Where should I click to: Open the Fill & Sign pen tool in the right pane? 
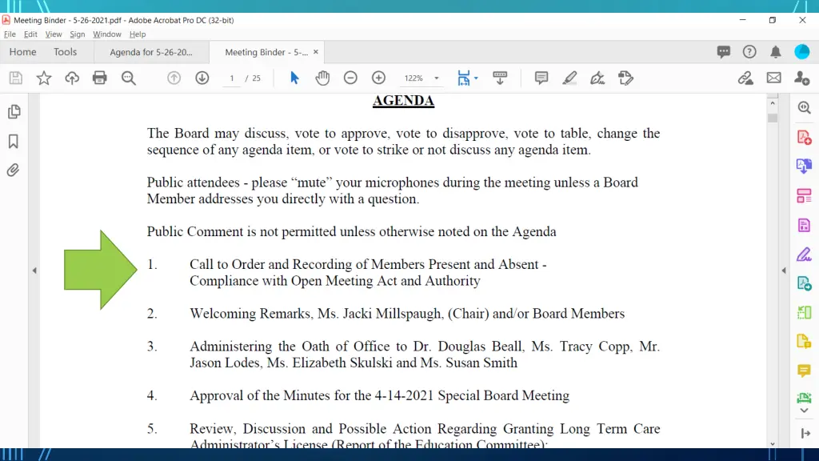tap(805, 255)
